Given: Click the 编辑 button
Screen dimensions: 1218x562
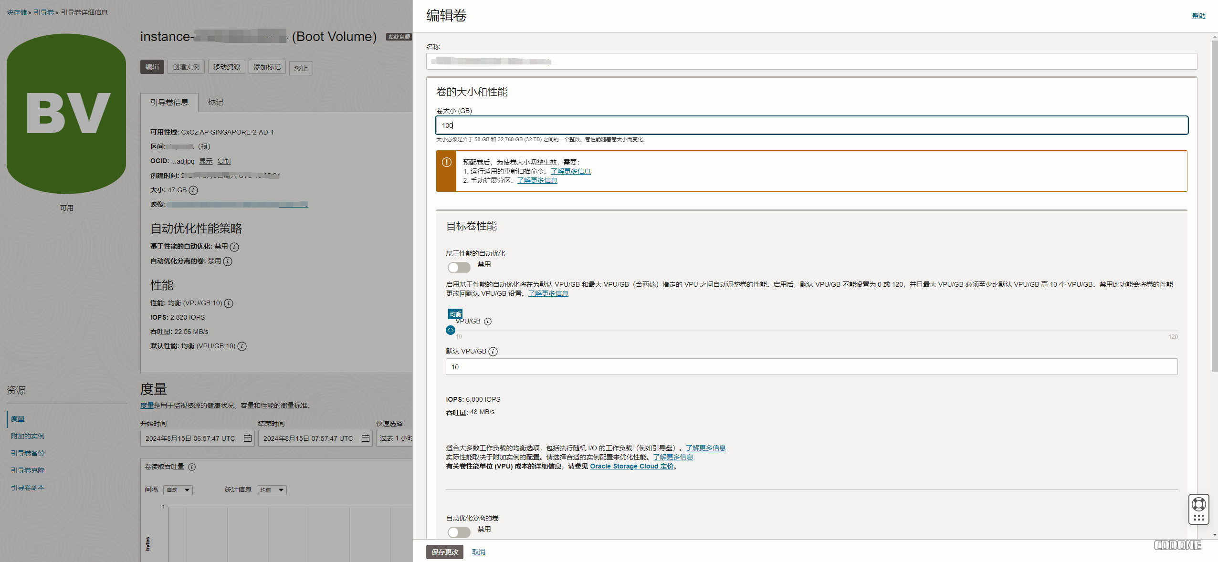Looking at the screenshot, I should [x=152, y=67].
